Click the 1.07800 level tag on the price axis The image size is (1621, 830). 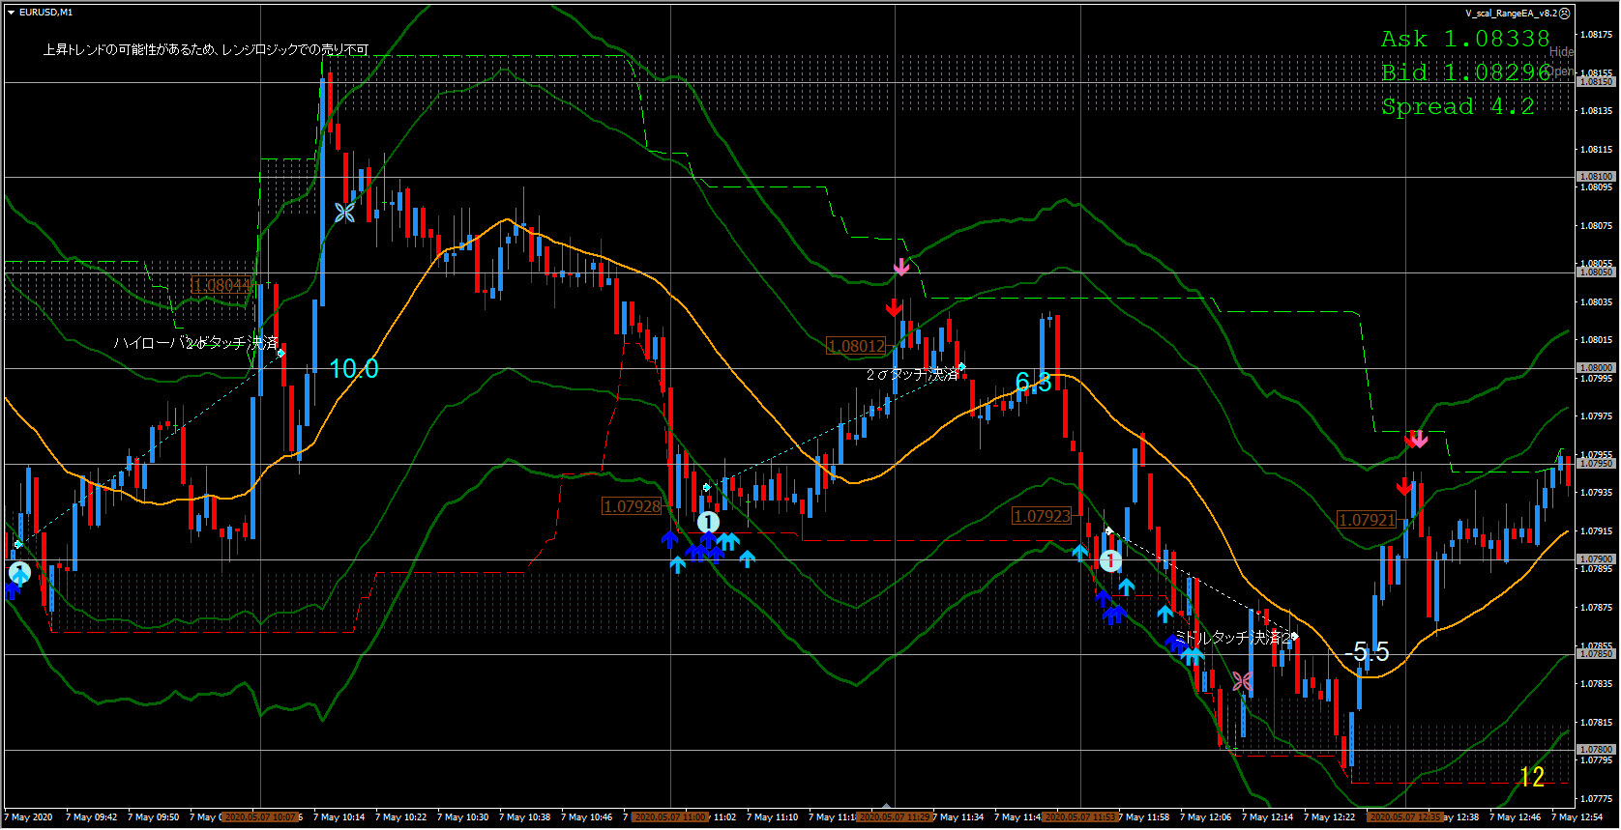(x=1596, y=750)
